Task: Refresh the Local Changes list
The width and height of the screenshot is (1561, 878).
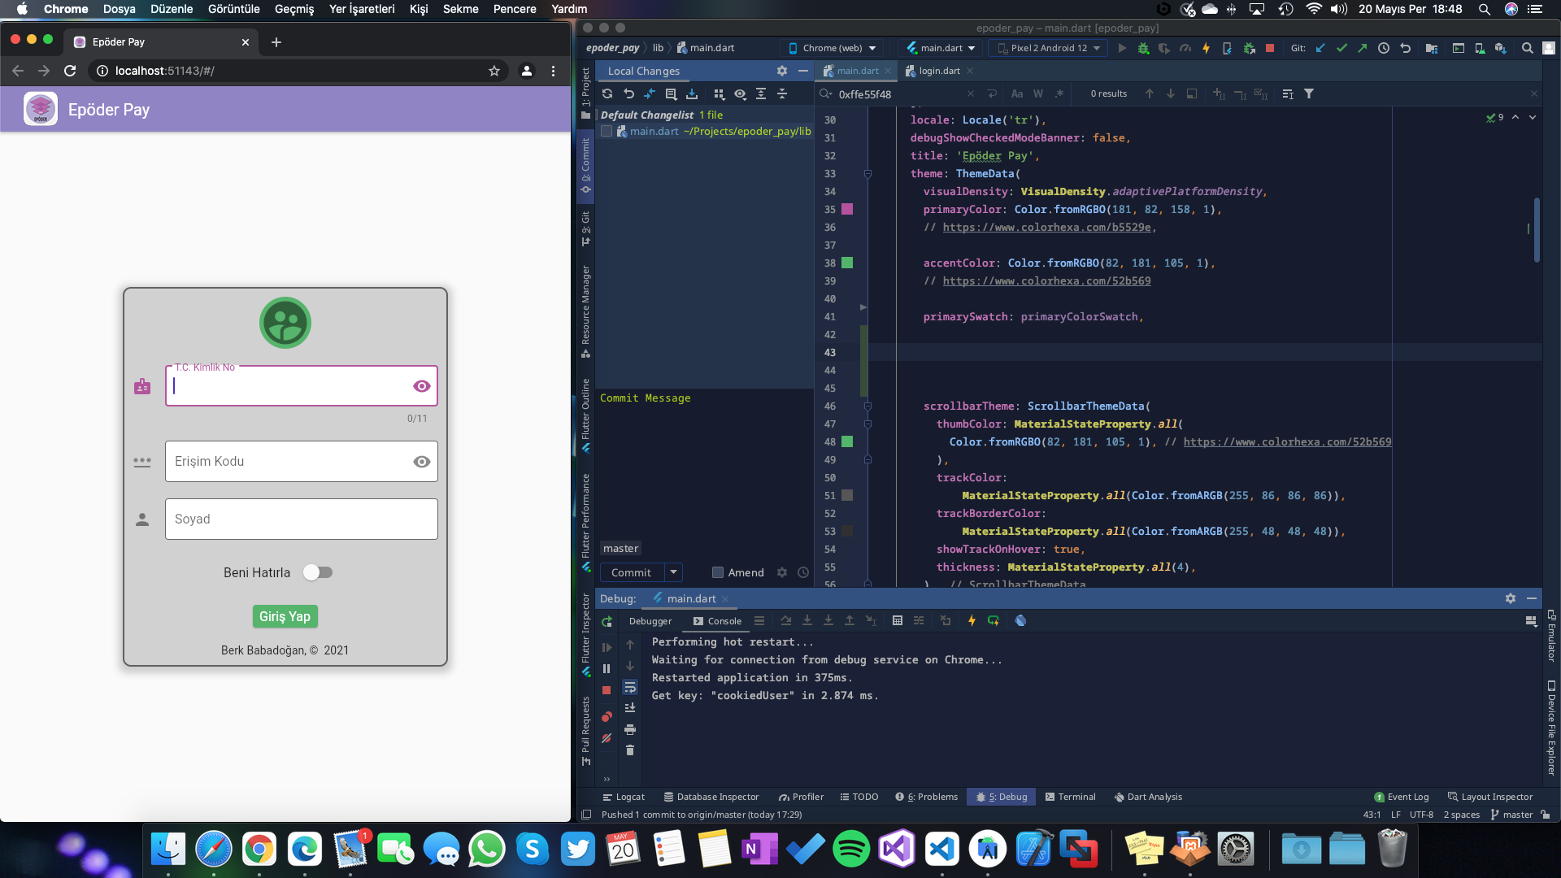Action: click(607, 94)
